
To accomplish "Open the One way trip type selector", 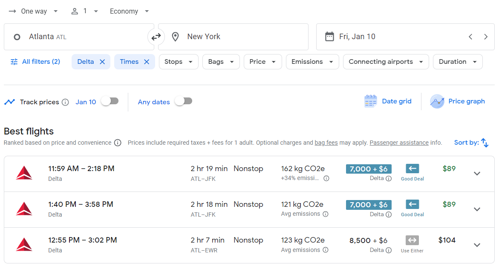I will pos(34,11).
